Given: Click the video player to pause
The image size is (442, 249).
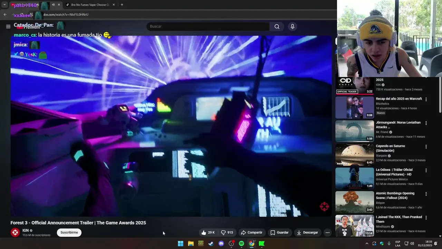Looking at the screenshot, I should (x=171, y=126).
